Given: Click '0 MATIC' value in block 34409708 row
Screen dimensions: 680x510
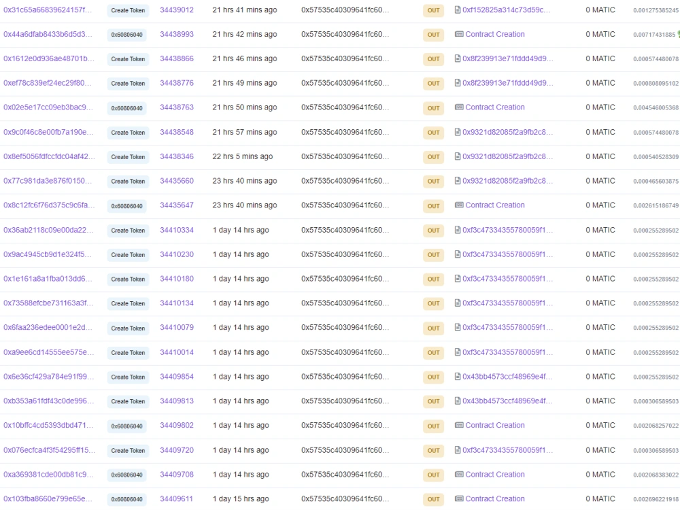Looking at the screenshot, I should click(600, 475).
